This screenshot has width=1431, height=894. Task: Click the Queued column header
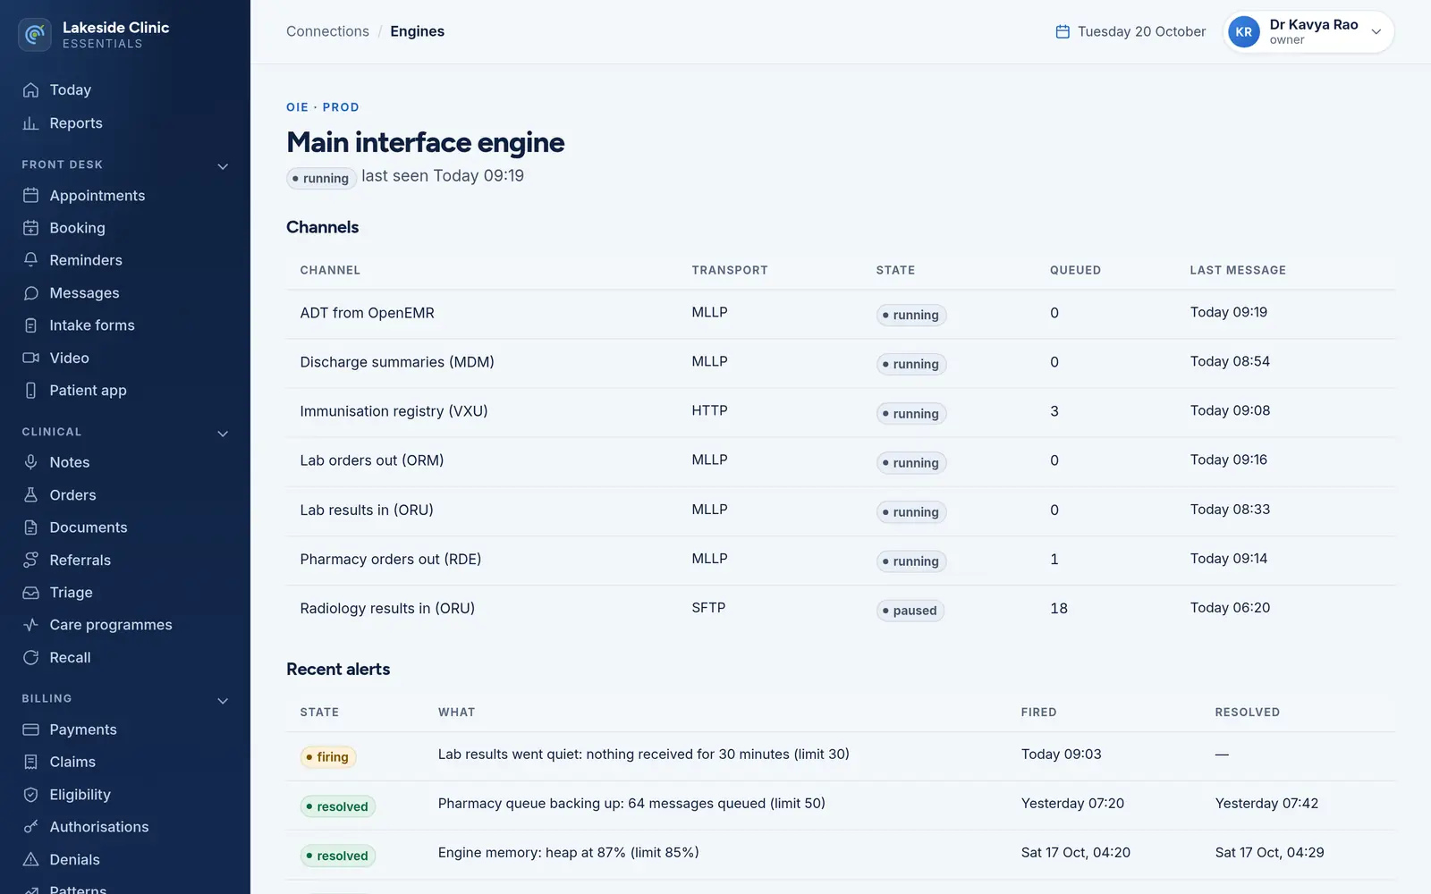(1075, 270)
